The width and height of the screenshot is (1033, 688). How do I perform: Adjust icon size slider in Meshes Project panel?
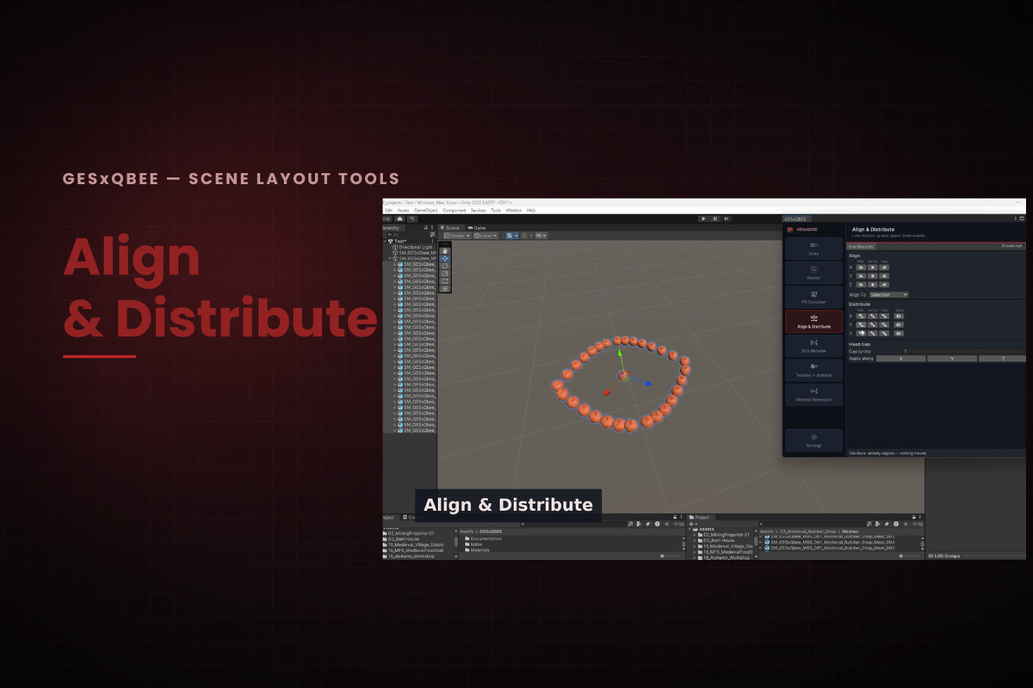coord(909,556)
